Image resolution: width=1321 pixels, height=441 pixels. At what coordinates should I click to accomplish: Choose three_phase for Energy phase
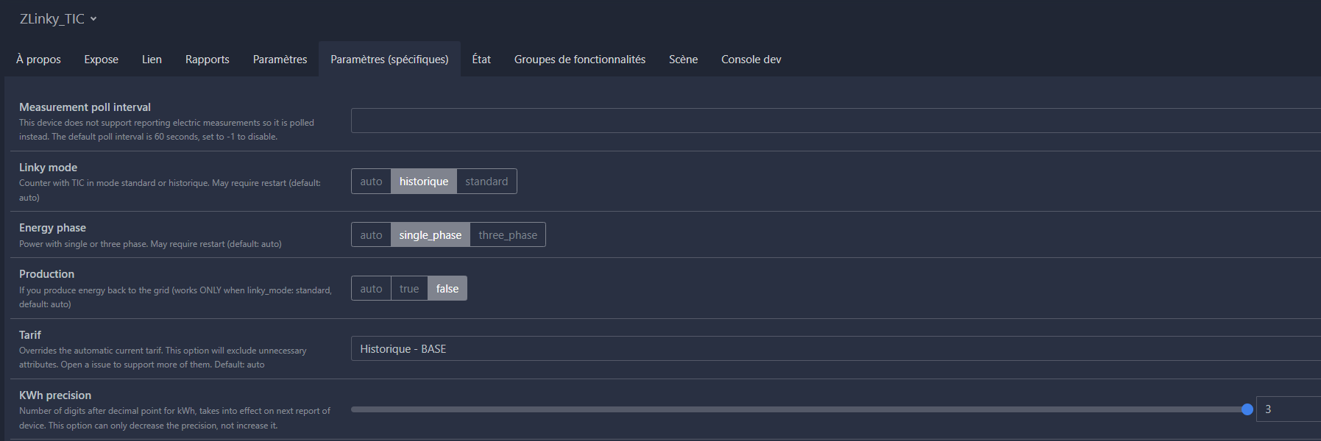coord(508,235)
